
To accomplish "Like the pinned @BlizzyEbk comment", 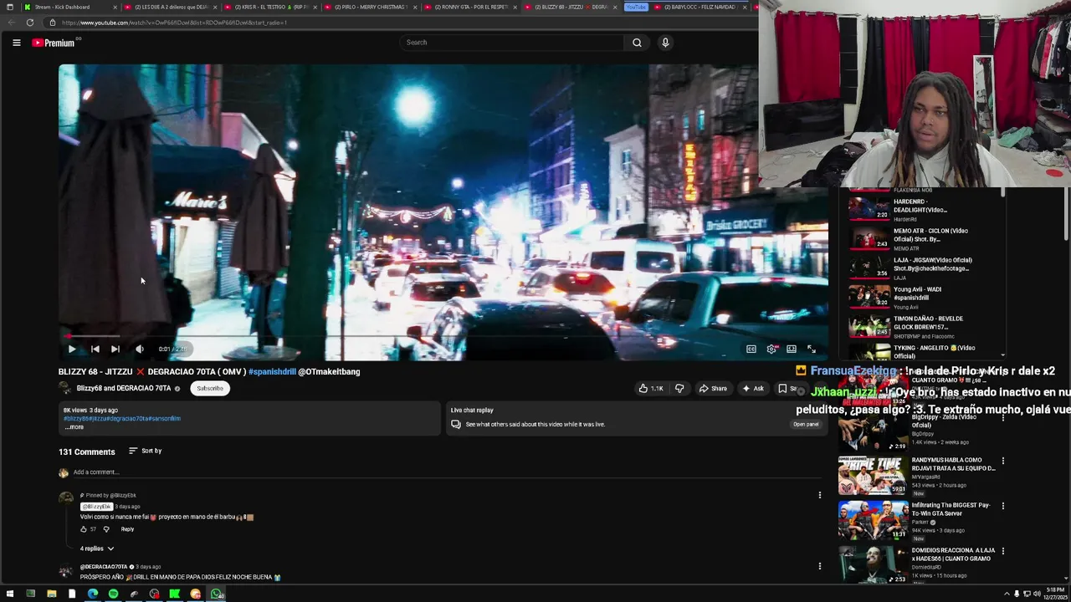I will click(84, 529).
